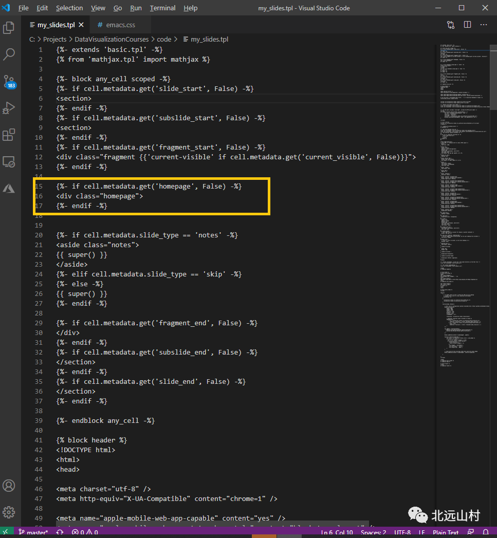The image size is (497, 538).
Task: Switch to the emacs.css tab
Action: click(x=120, y=25)
